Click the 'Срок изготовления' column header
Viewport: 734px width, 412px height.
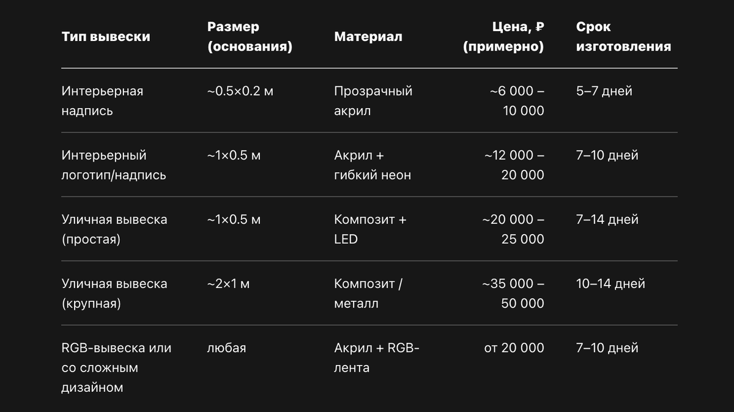click(623, 37)
